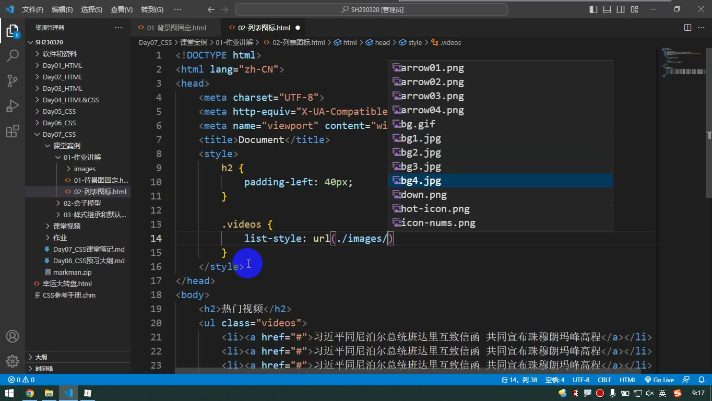
Task: Toggle the primary sidebar layout icon
Action: pos(594,9)
